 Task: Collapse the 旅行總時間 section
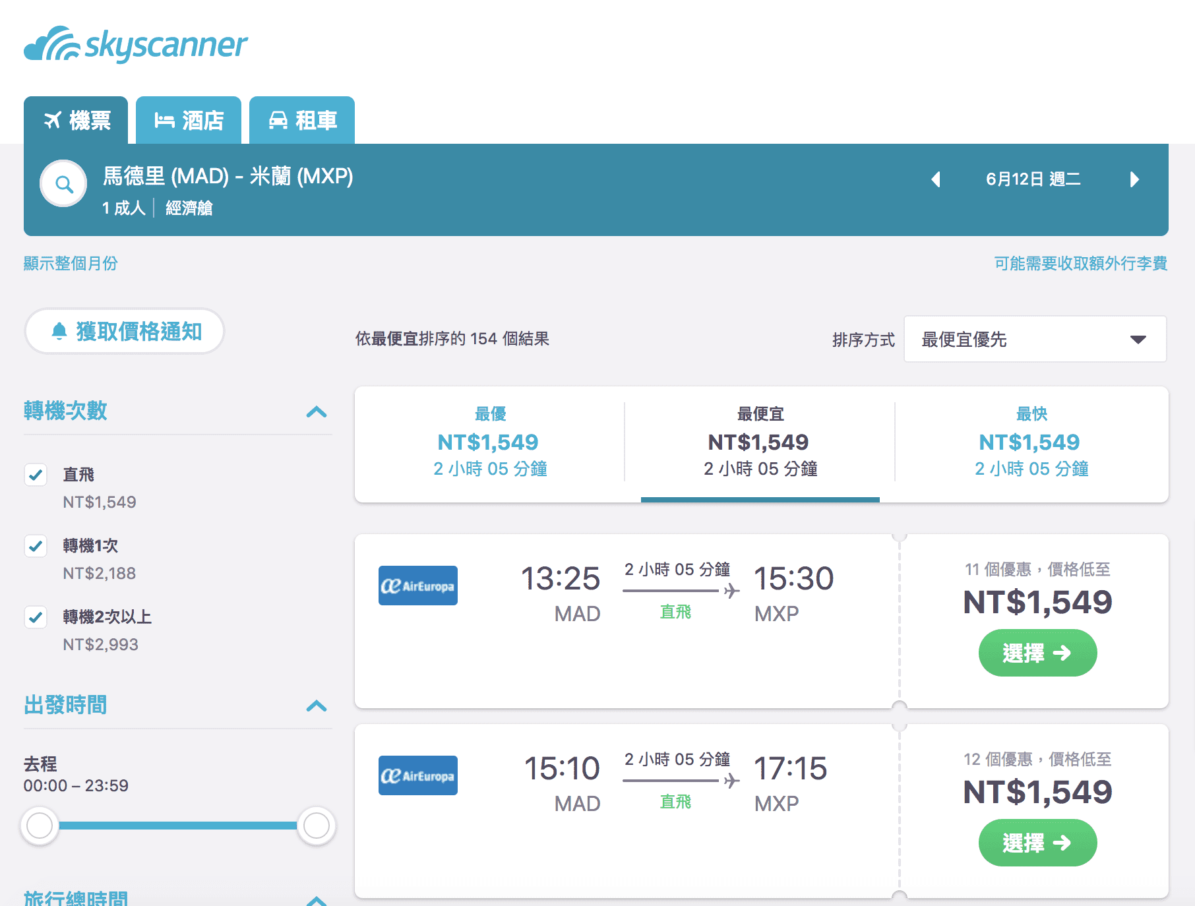pyautogui.click(x=317, y=900)
